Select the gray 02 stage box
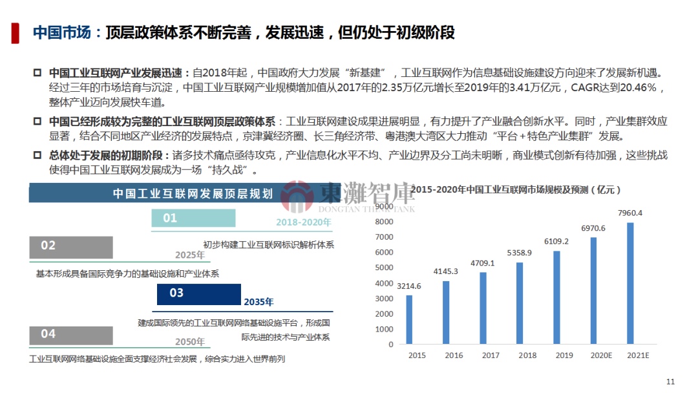Viewport: 698px width, 393px height. [71, 246]
